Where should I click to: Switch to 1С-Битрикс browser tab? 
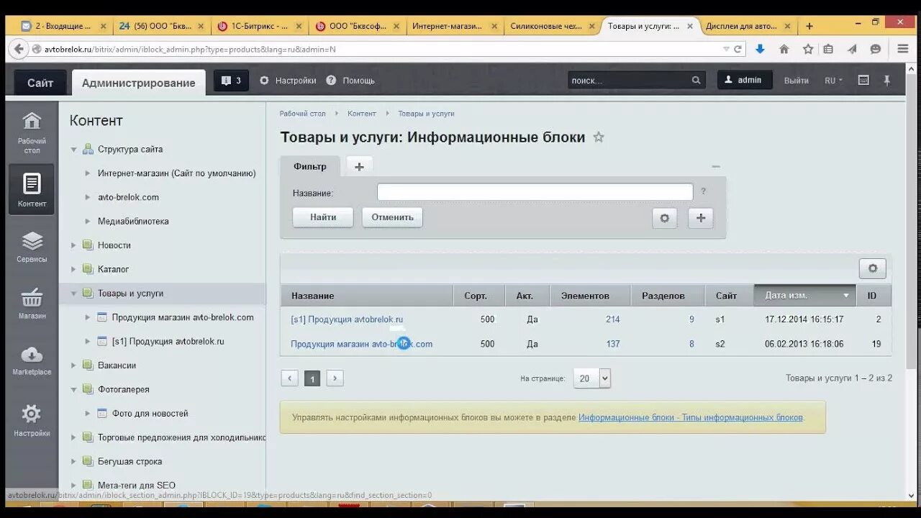click(260, 26)
